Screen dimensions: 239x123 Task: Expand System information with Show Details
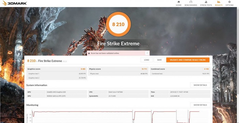tap(200, 85)
